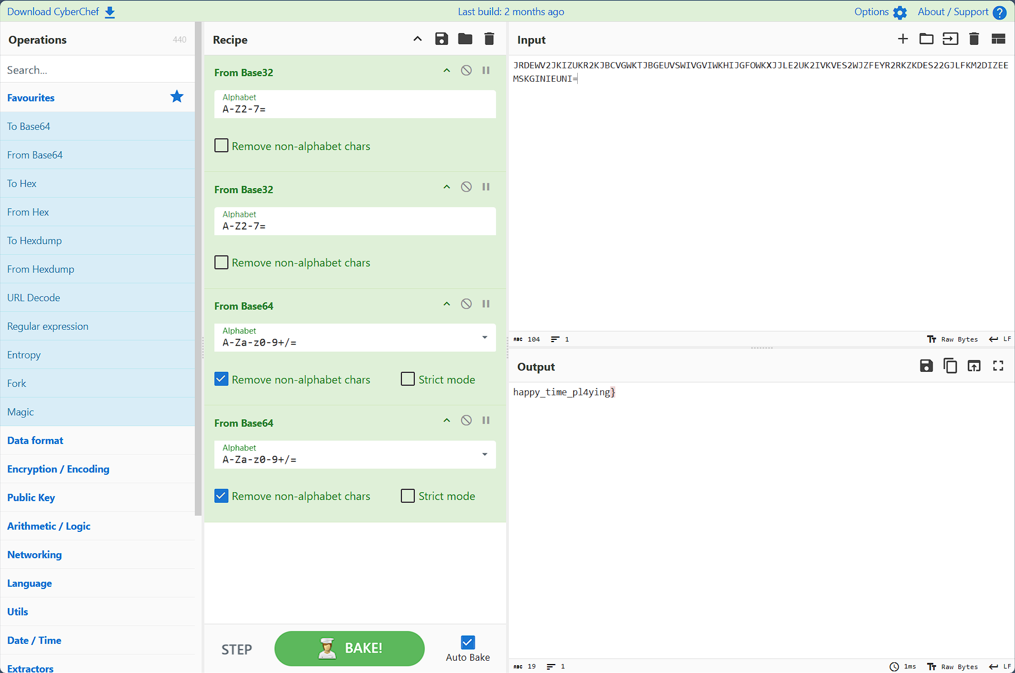Open the Options gear icon
This screenshot has width=1015, height=673.
(900, 12)
